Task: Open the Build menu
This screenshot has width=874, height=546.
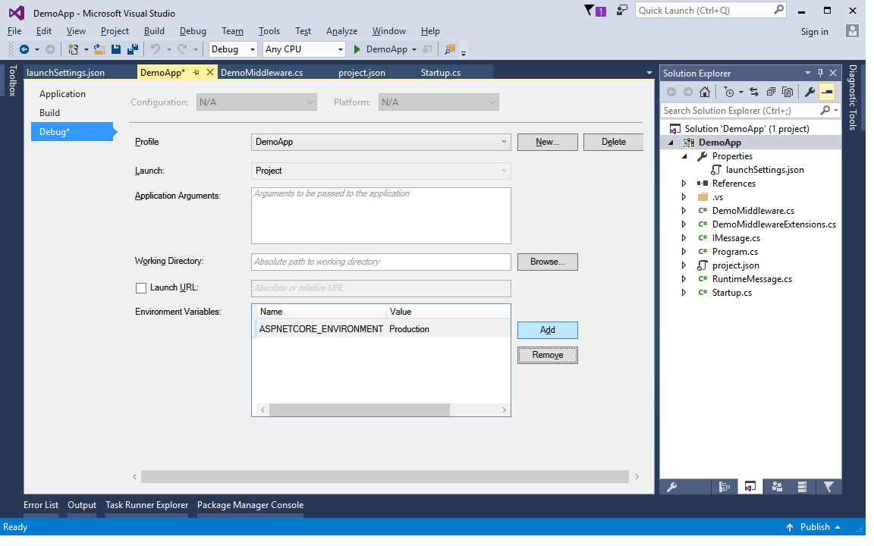Action: point(154,31)
